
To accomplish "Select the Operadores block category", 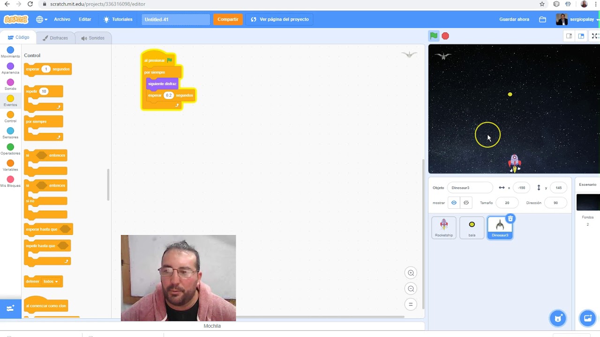I will [x=10, y=149].
